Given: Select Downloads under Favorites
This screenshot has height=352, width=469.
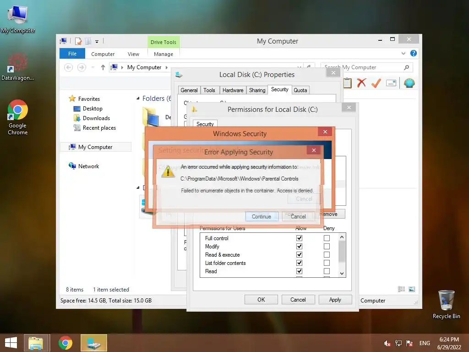Looking at the screenshot, I should pyautogui.click(x=96, y=118).
